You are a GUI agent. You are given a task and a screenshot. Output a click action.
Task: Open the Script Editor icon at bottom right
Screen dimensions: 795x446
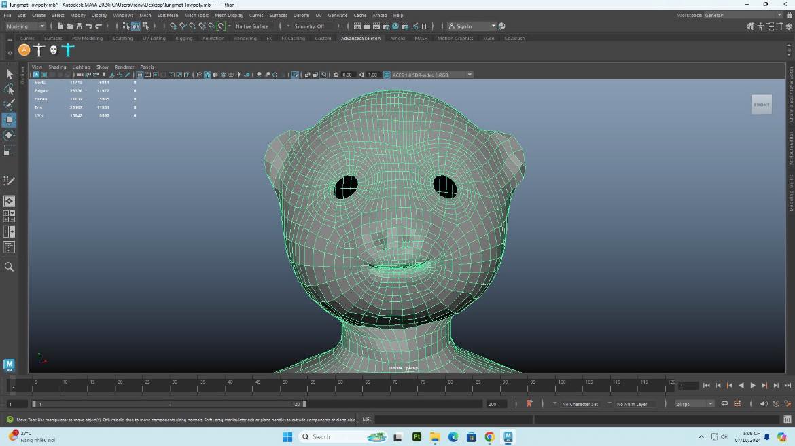pyautogui.click(x=787, y=419)
